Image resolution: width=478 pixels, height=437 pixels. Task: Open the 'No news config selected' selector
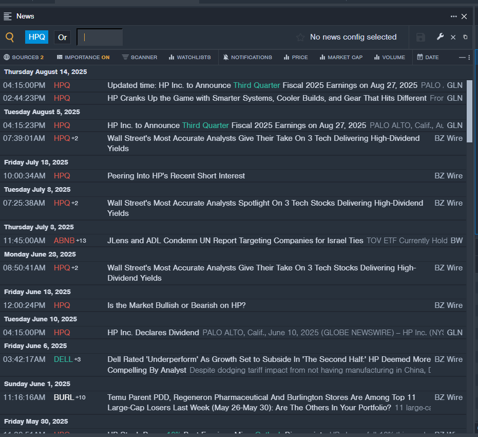[x=353, y=37]
